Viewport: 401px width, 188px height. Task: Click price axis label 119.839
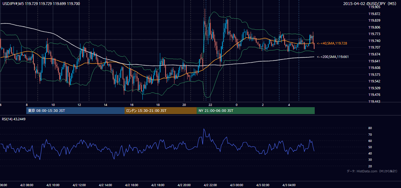[x=374, y=20]
